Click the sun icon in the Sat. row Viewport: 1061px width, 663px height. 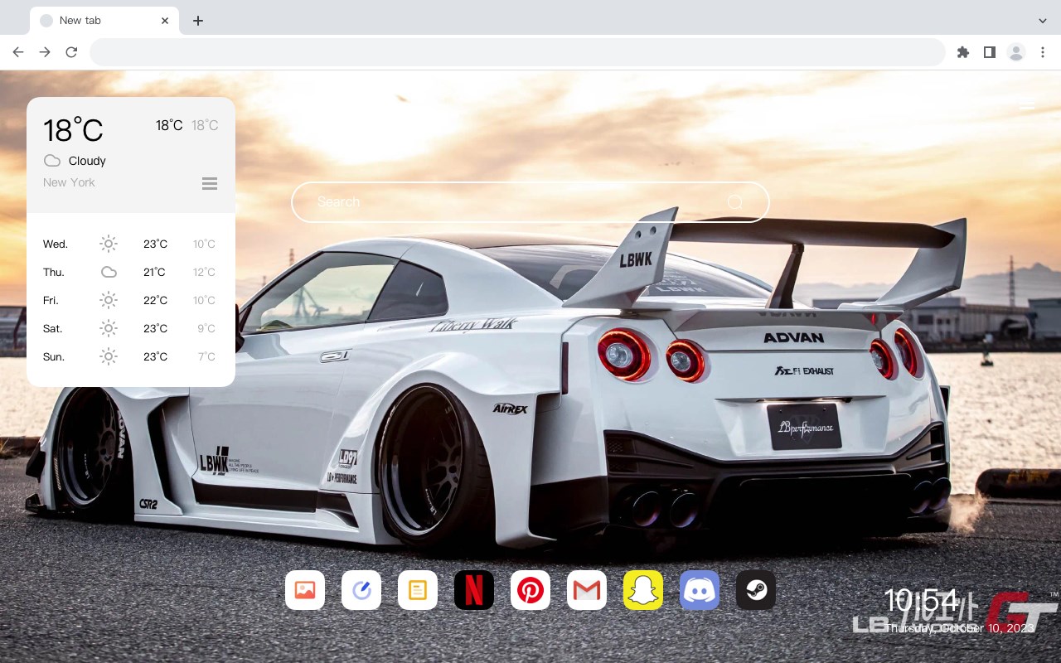coord(109,328)
